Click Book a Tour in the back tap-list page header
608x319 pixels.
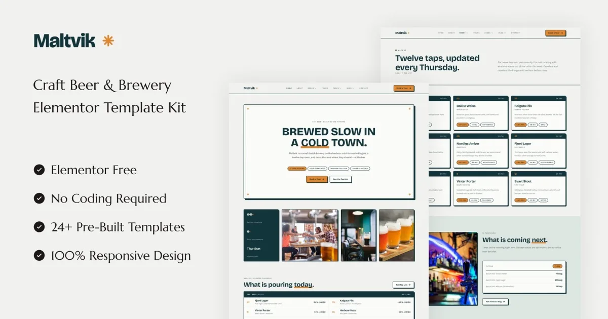click(556, 33)
